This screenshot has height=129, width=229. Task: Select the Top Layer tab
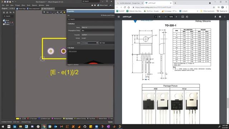tap(32, 119)
